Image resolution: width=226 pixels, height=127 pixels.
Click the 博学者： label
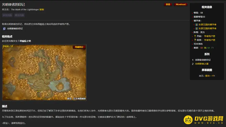(197, 21)
